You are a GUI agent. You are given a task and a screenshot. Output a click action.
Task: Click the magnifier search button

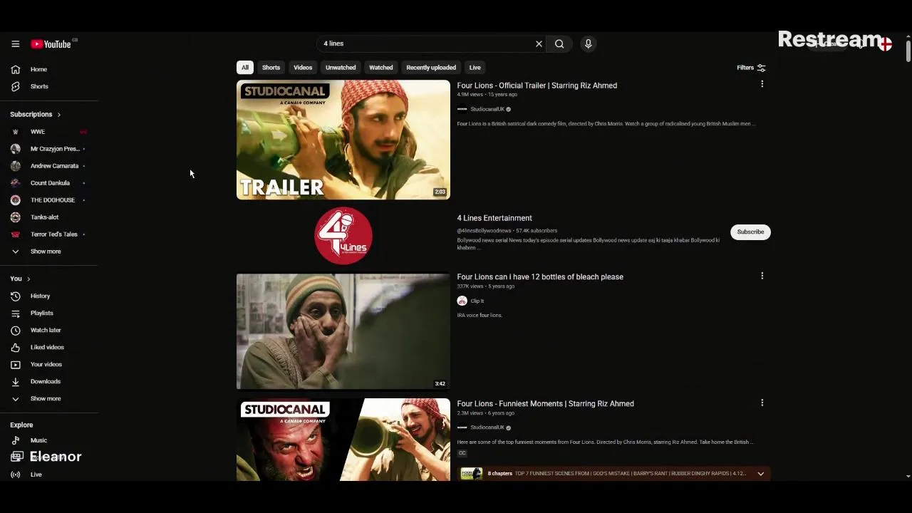click(x=559, y=44)
